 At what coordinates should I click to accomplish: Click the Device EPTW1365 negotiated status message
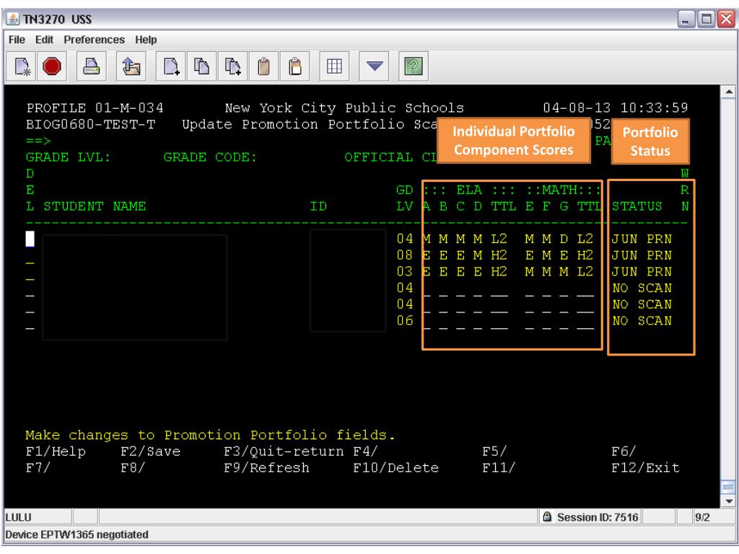(76, 535)
